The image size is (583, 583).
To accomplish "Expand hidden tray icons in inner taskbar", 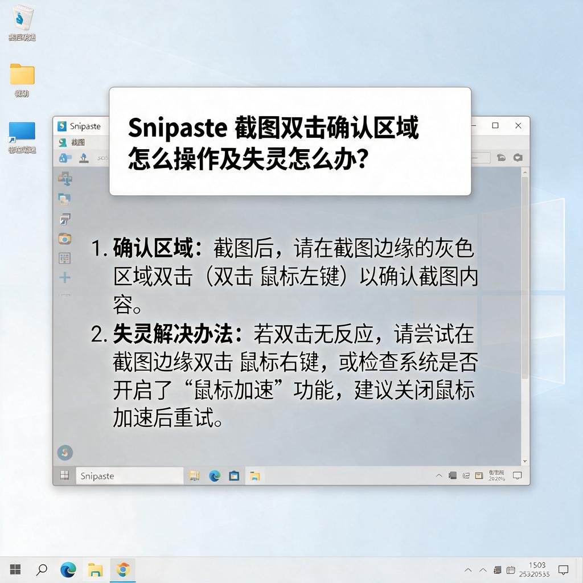I will (x=439, y=475).
